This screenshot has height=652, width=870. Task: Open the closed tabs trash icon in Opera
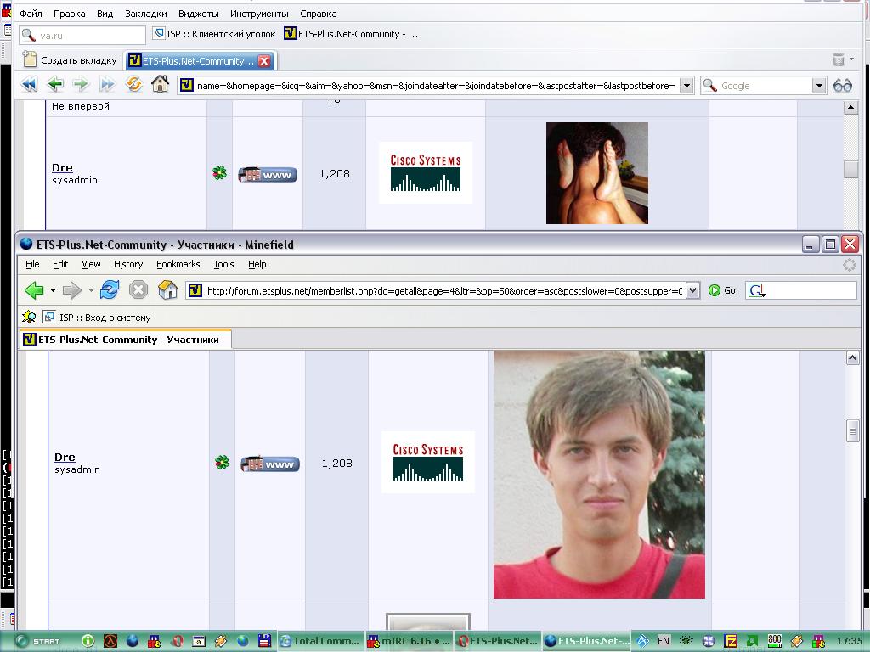[839, 59]
